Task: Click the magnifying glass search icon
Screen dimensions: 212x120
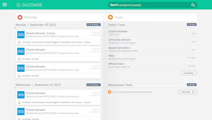Action: pos(193,5)
